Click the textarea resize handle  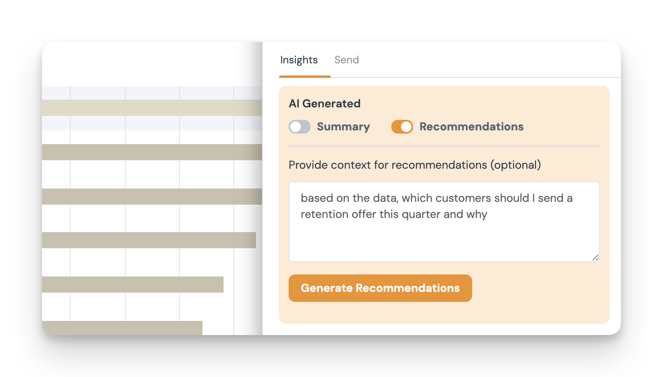click(595, 258)
